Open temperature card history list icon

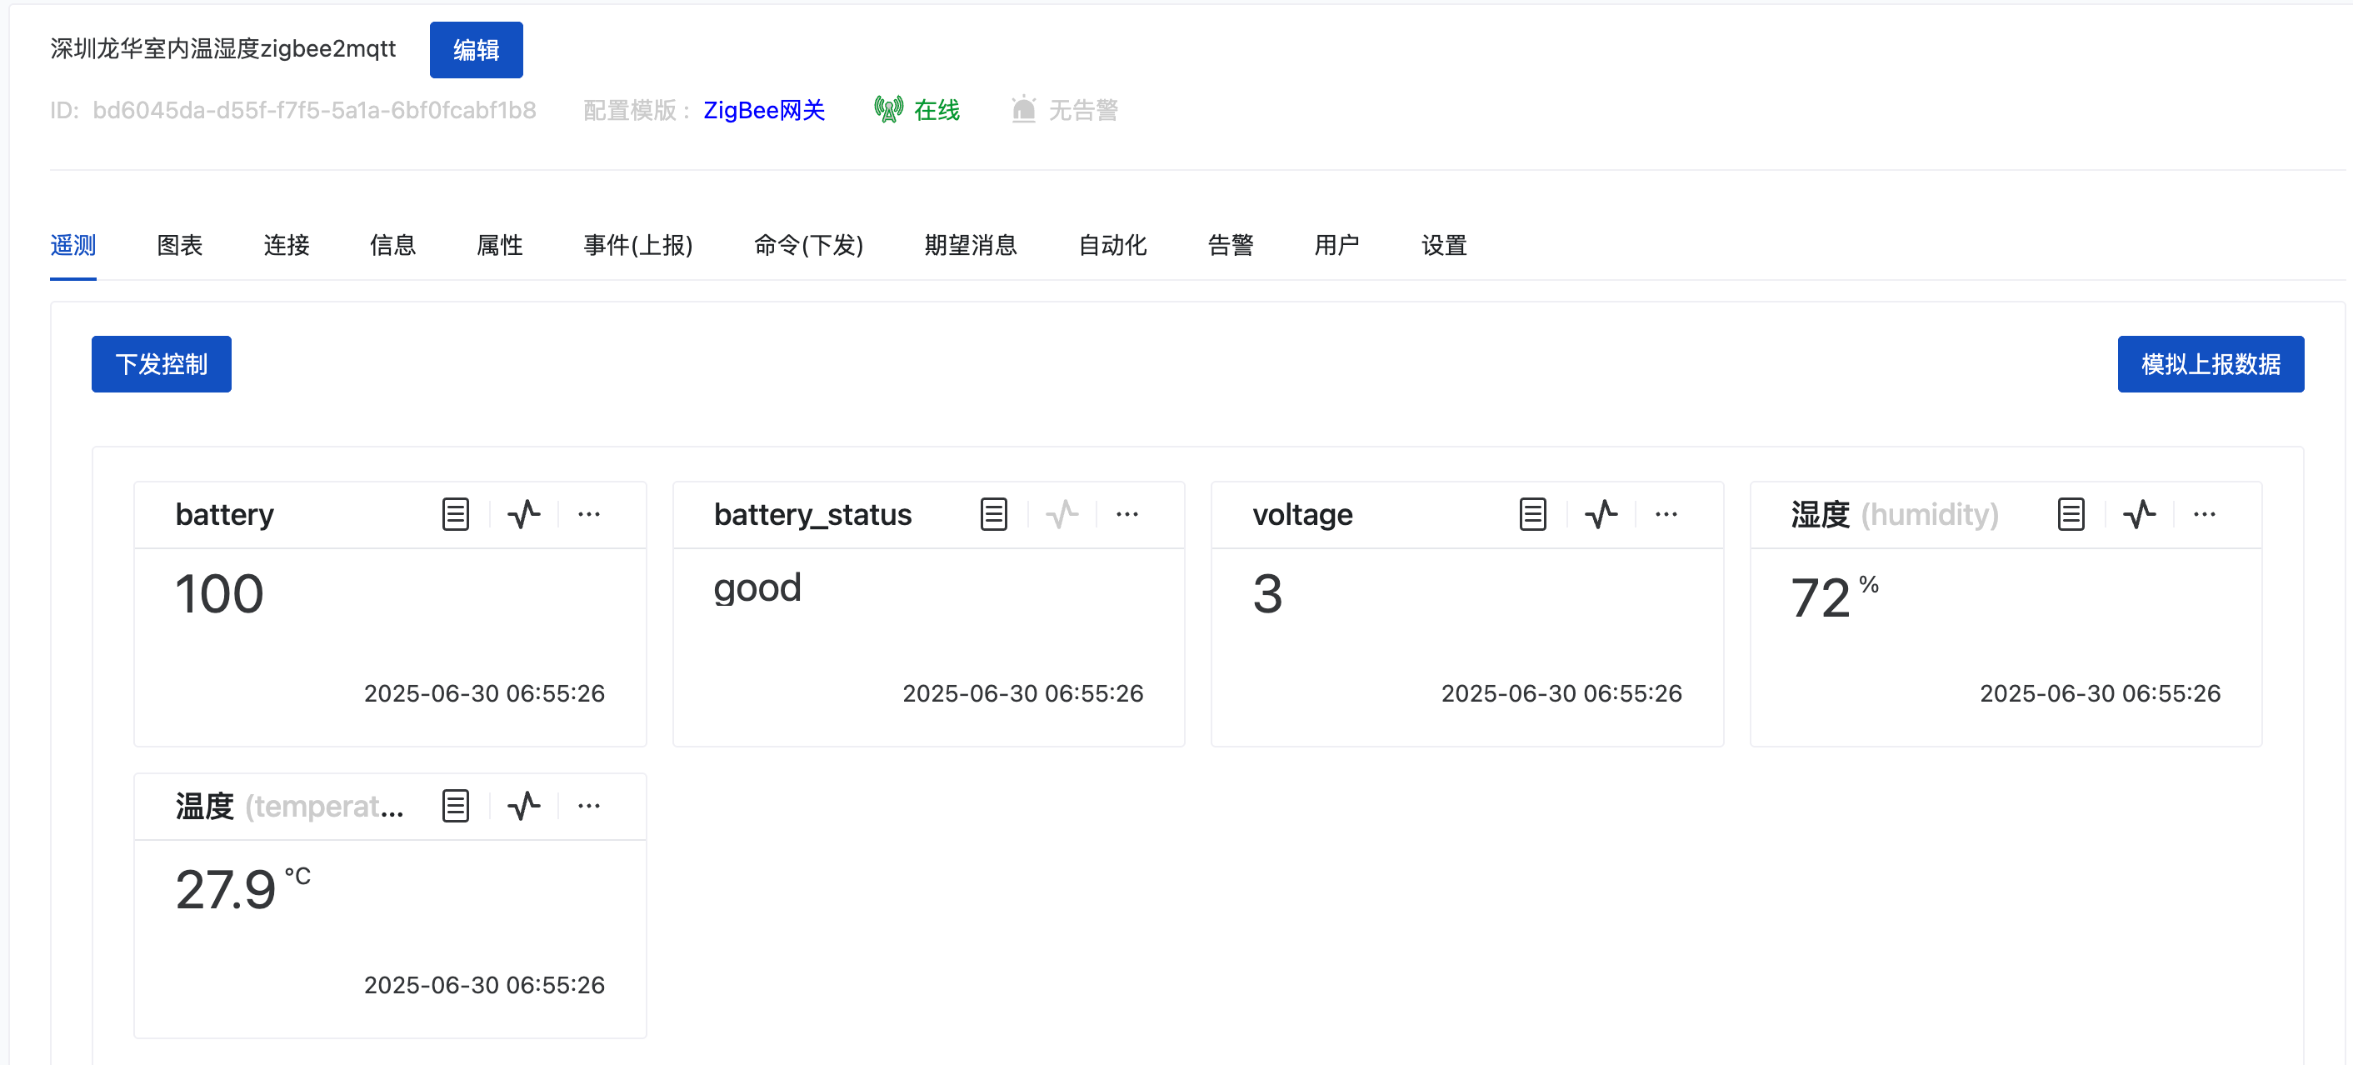click(x=455, y=806)
